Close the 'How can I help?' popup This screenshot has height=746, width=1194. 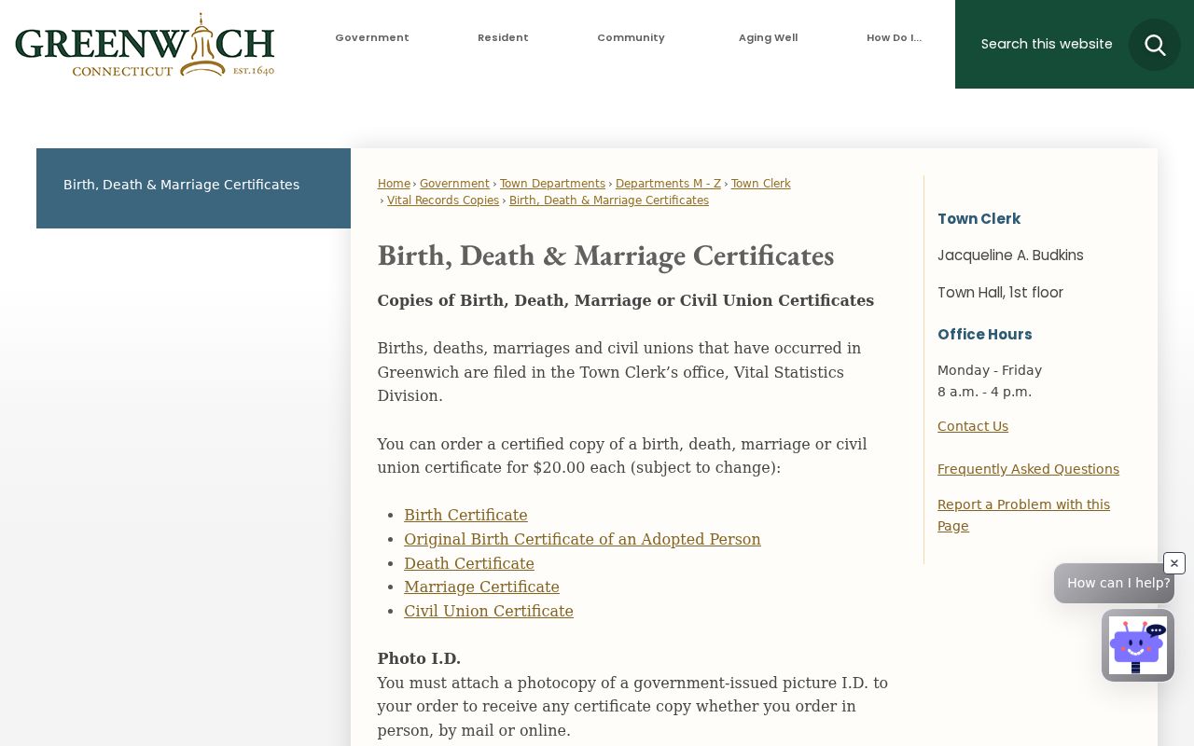pos(1174,563)
